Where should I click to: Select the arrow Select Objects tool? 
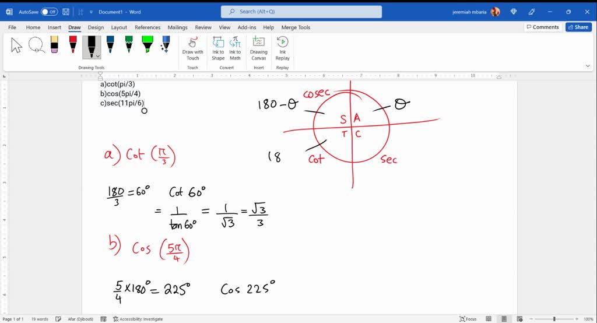point(16,45)
